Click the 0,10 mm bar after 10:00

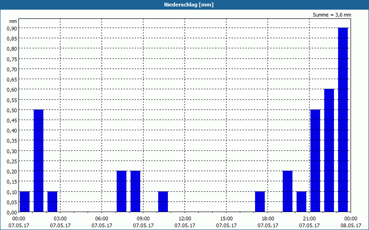pos(163,201)
